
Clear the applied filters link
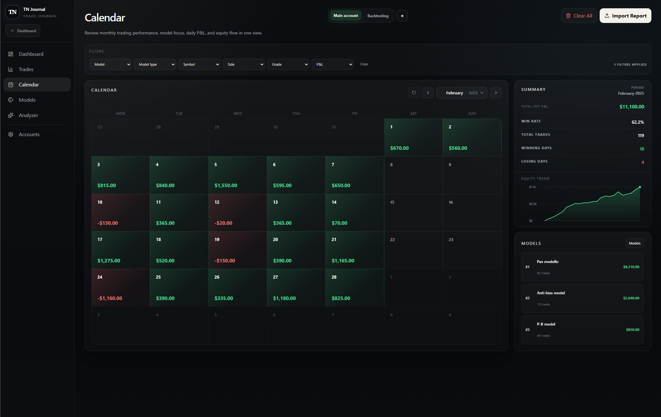pyautogui.click(x=364, y=64)
